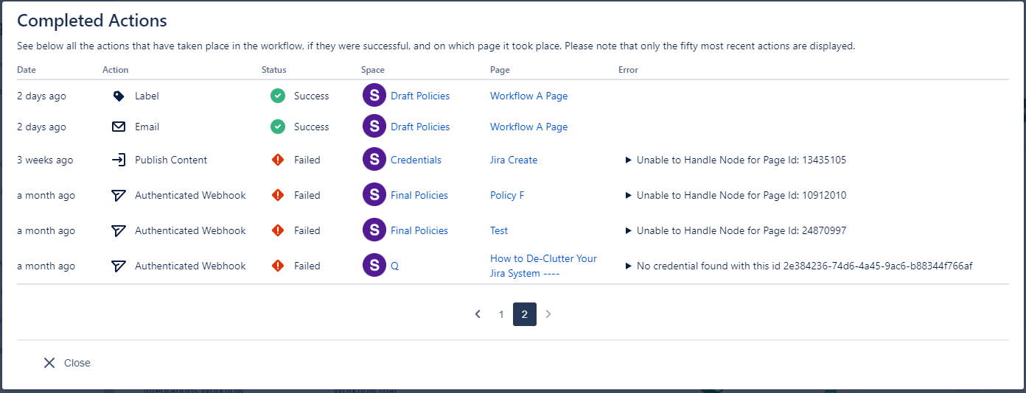Image resolution: width=1026 pixels, height=393 pixels.
Task: Click the next page right chevron
Action: click(548, 314)
